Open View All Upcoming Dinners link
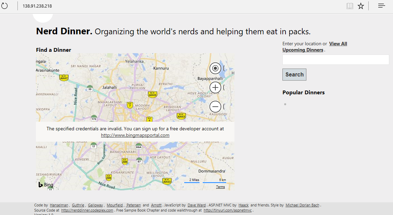 315,47
